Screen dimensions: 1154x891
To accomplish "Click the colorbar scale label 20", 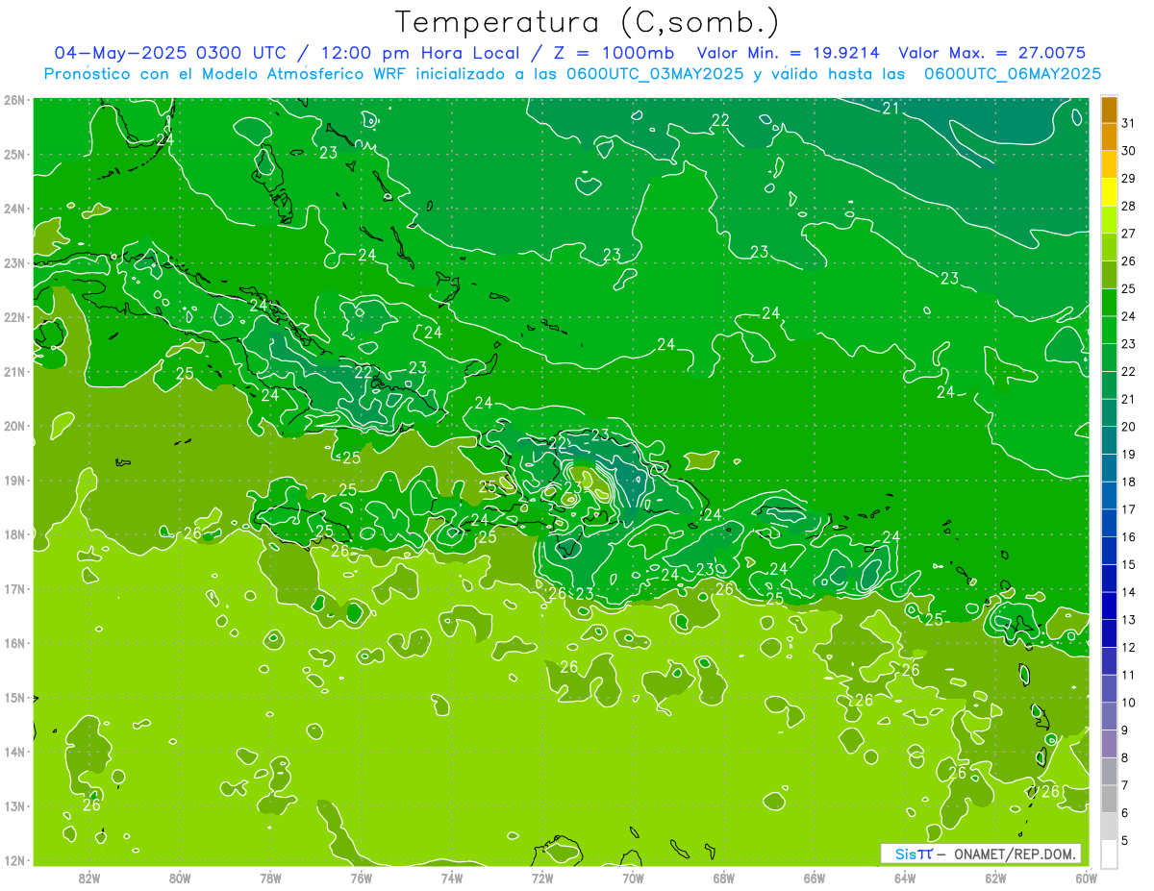I will [x=1128, y=427].
